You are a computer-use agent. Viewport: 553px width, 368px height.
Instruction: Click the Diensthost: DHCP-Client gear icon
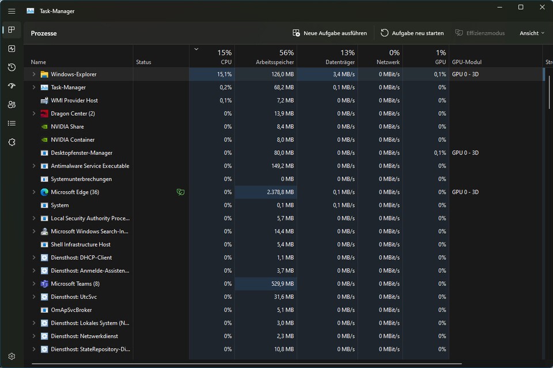(44, 257)
